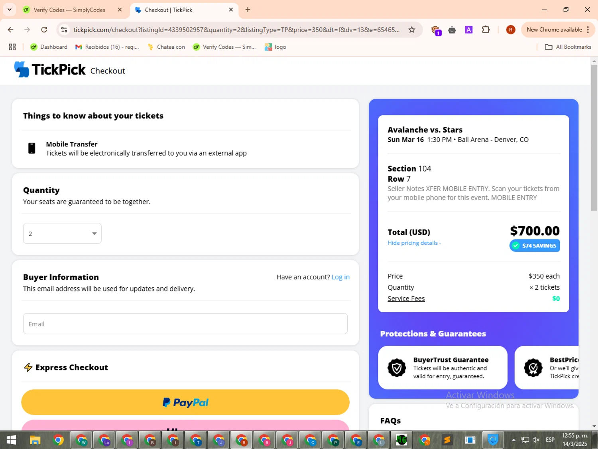Click the lightning bolt beside Express Checkout

click(28, 367)
